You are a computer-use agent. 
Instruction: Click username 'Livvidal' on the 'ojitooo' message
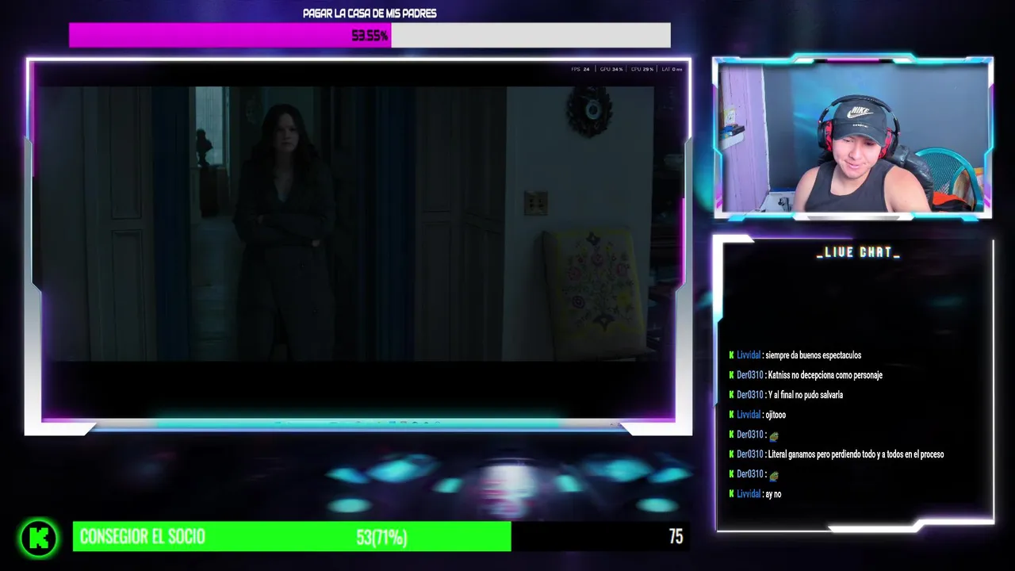(749, 415)
